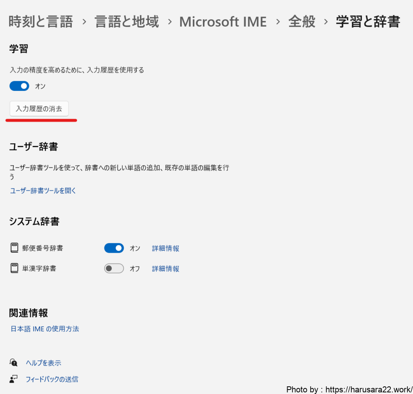Click the ヘルプを表示 link
Image resolution: width=413 pixels, height=394 pixels.
pos(43,363)
